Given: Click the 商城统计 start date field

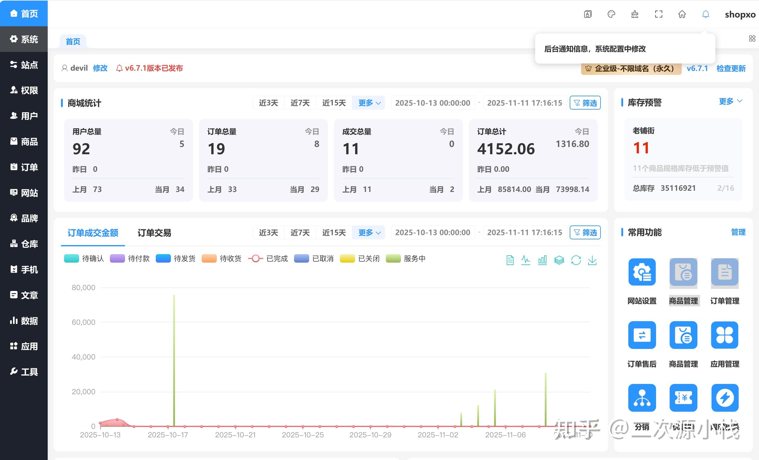Looking at the screenshot, I should coord(432,103).
